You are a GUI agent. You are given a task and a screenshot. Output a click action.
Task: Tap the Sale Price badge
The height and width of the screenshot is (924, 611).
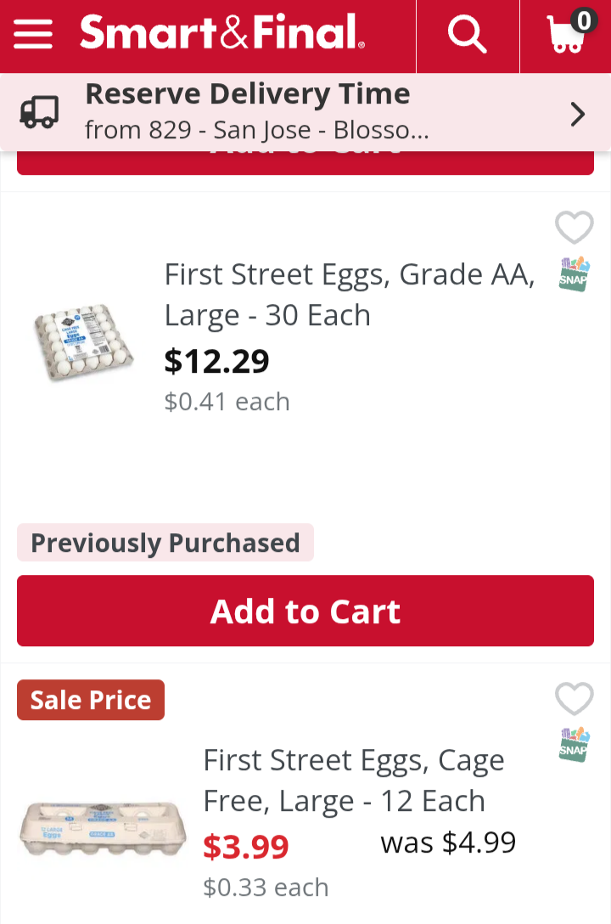click(91, 700)
